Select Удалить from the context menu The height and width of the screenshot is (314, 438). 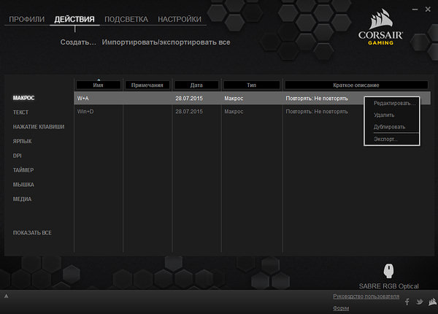[x=384, y=115]
